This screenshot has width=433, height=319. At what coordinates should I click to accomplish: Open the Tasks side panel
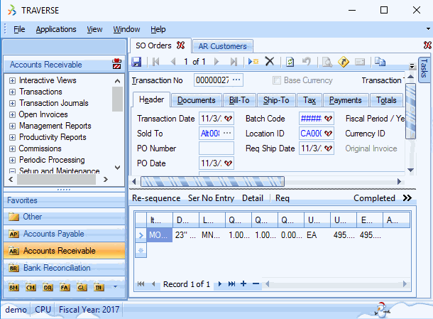pyautogui.click(x=424, y=69)
